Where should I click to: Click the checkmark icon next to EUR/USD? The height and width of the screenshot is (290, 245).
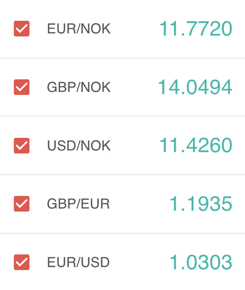[x=21, y=262]
